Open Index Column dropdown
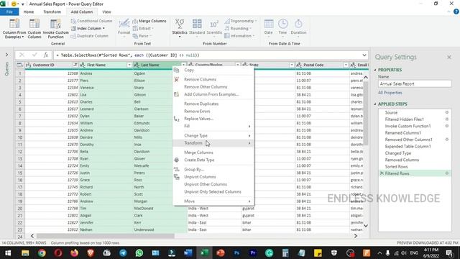The height and width of the screenshot is (259, 460). (x=88, y=29)
